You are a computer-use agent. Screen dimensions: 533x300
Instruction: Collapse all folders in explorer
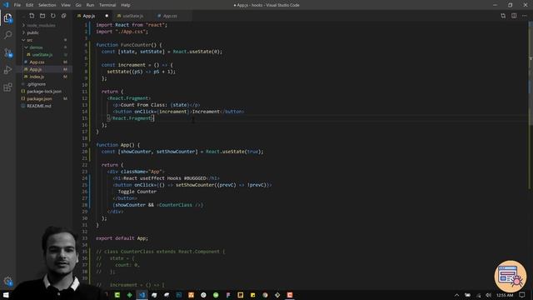pyautogui.click(x=63, y=16)
